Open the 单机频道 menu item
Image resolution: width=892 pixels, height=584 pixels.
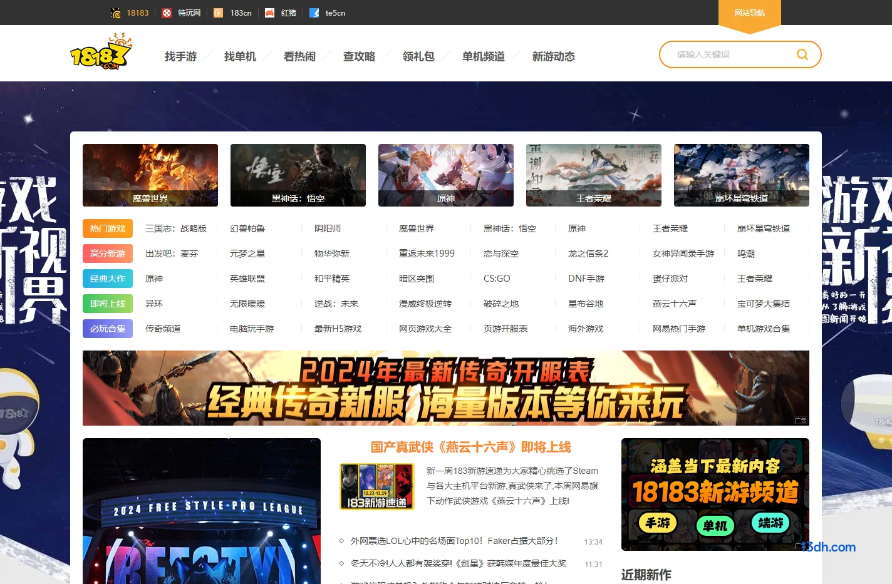tap(484, 56)
